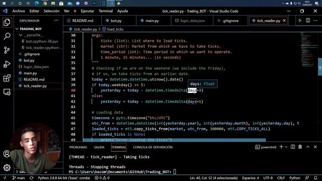Viewport: 322px width, 181px height.
Task: Open Explorer panel more actions ellipsis
Action: (56, 21)
